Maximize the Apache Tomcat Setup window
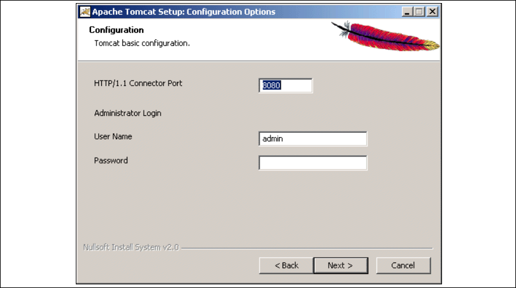Viewport: 516px width, 288px height. 420,12
